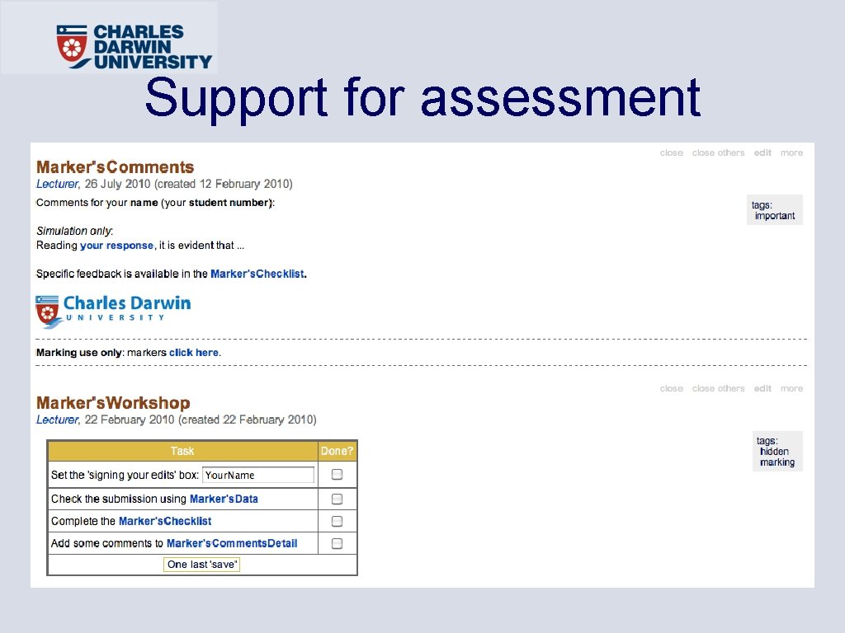
Task: Click 'close others' in the Marker'sWorkshop toolbar
Action: click(719, 389)
